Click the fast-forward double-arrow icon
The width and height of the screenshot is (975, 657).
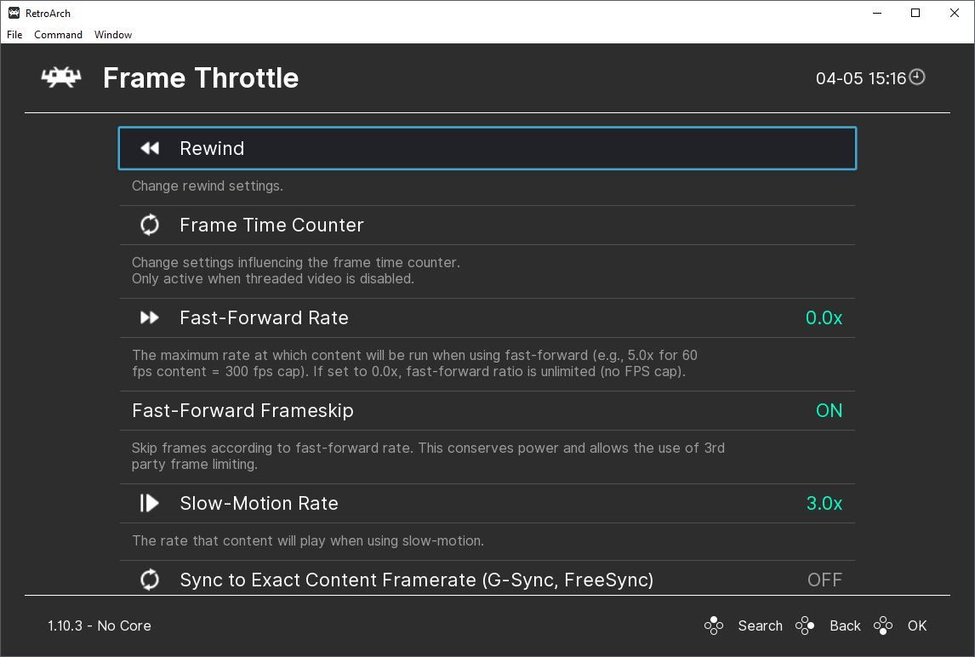pyautogui.click(x=150, y=317)
